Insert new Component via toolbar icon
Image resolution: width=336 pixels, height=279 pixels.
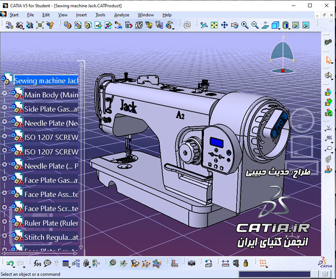click(x=68, y=25)
